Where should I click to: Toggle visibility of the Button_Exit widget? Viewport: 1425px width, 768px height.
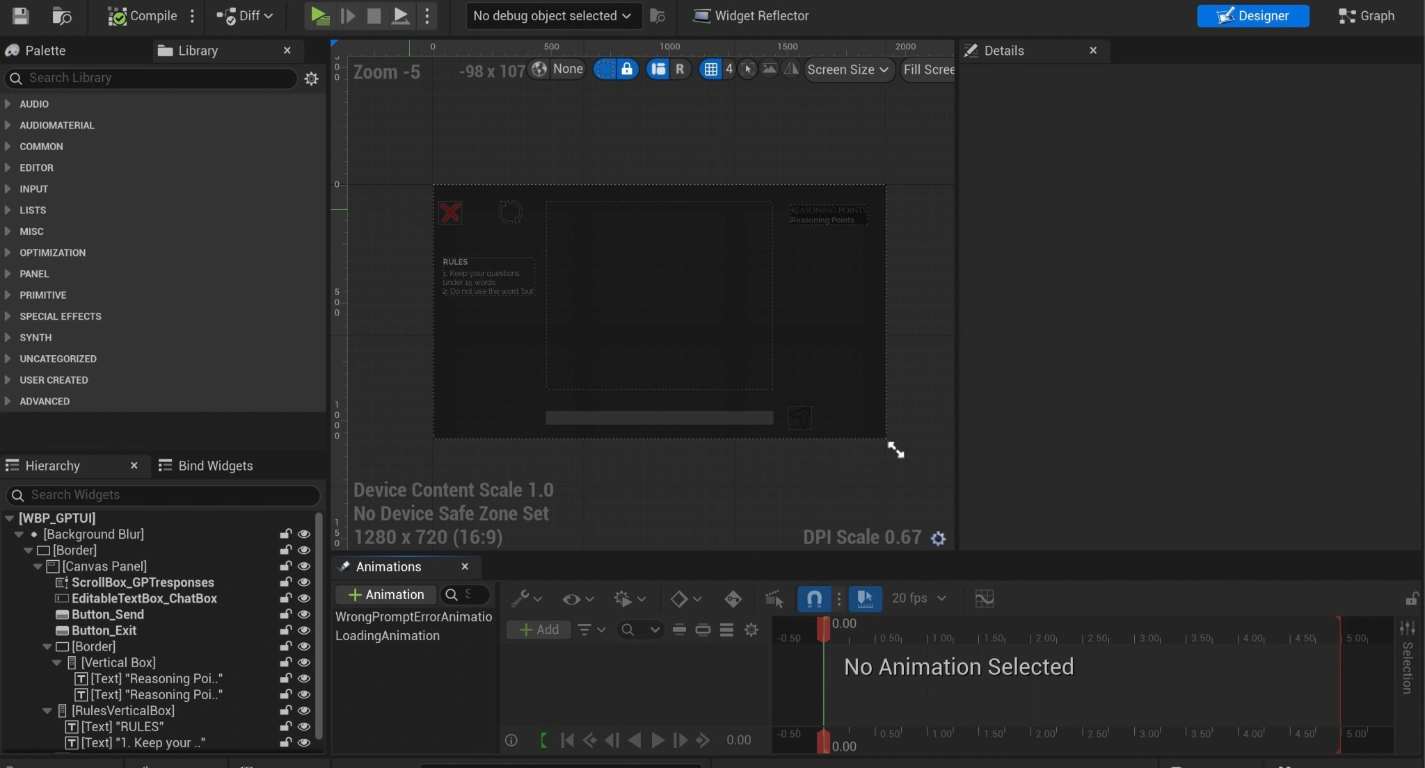point(304,630)
